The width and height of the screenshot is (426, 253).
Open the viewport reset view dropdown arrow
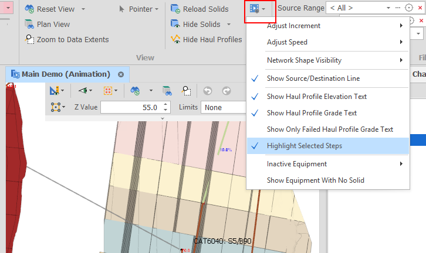point(151,91)
